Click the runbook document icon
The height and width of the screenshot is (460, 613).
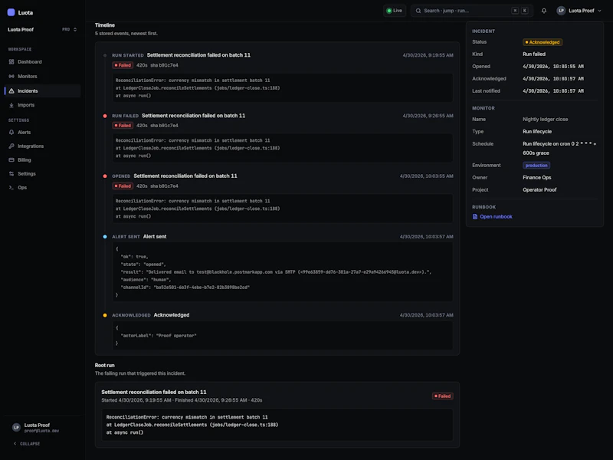475,217
